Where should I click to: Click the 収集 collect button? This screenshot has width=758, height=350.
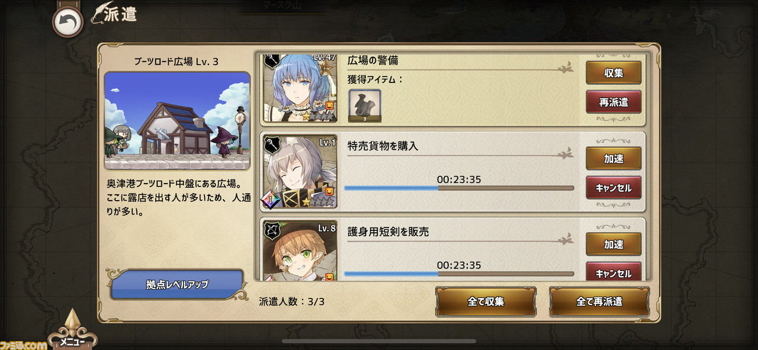pos(614,72)
